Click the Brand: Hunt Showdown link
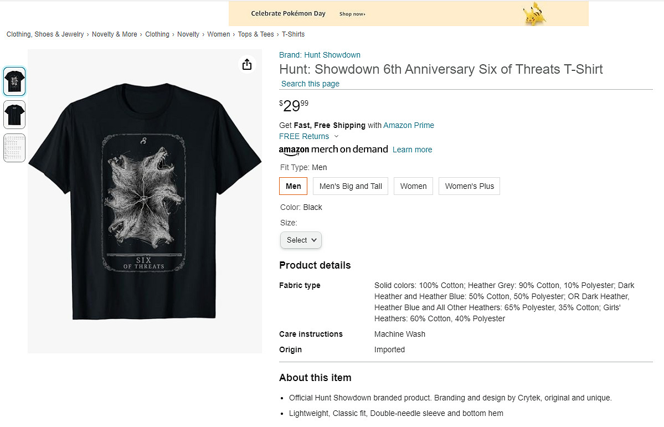This screenshot has height=427, width=664. coord(320,55)
